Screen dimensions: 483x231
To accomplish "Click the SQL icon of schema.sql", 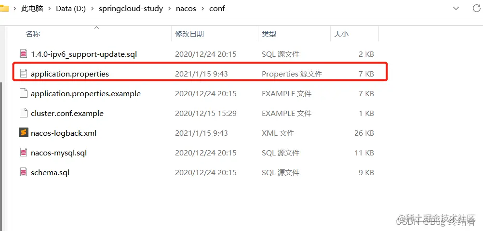I will coord(24,172).
